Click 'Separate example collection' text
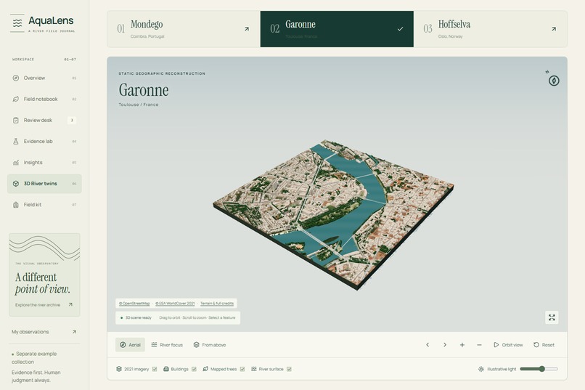 click(x=34, y=357)
